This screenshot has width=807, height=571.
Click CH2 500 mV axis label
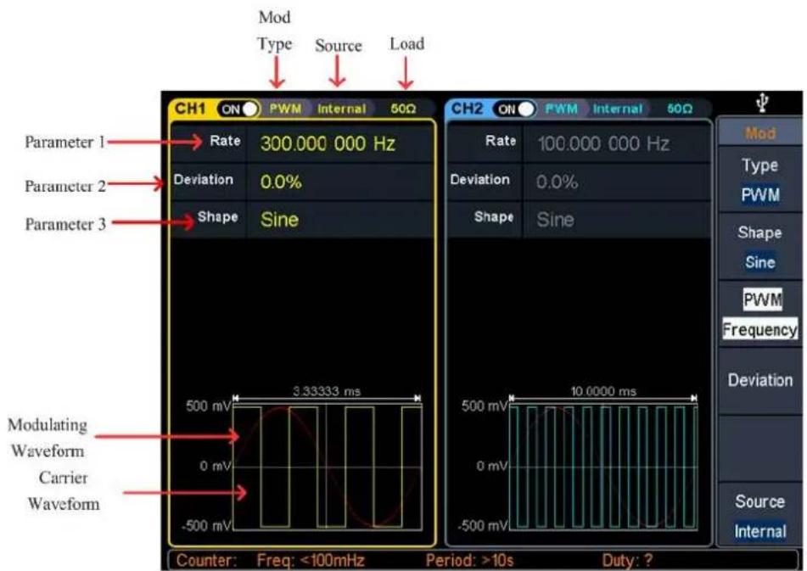[x=485, y=406]
